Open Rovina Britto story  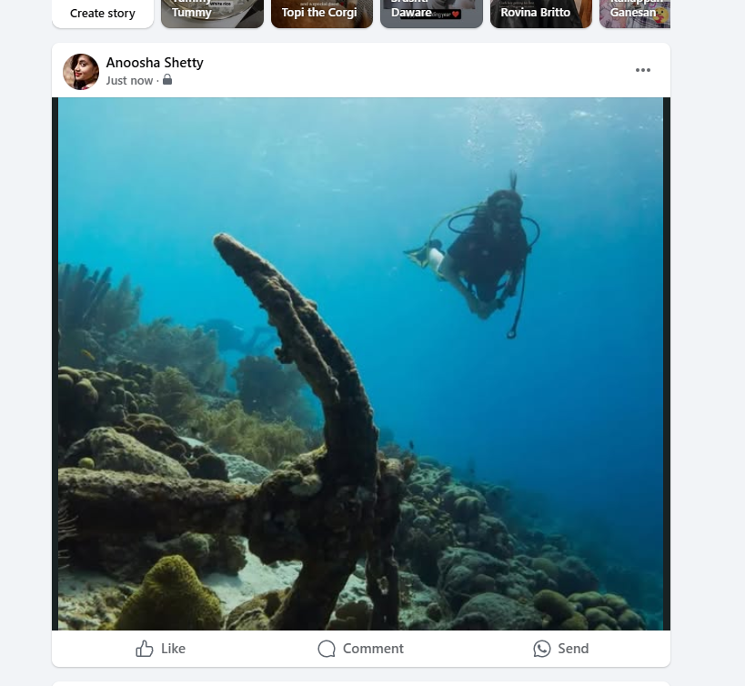(541, 14)
